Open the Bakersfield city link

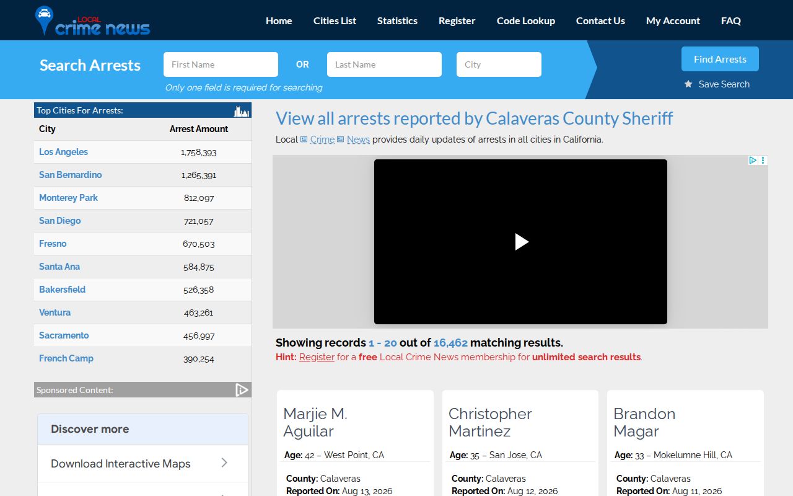pos(62,290)
